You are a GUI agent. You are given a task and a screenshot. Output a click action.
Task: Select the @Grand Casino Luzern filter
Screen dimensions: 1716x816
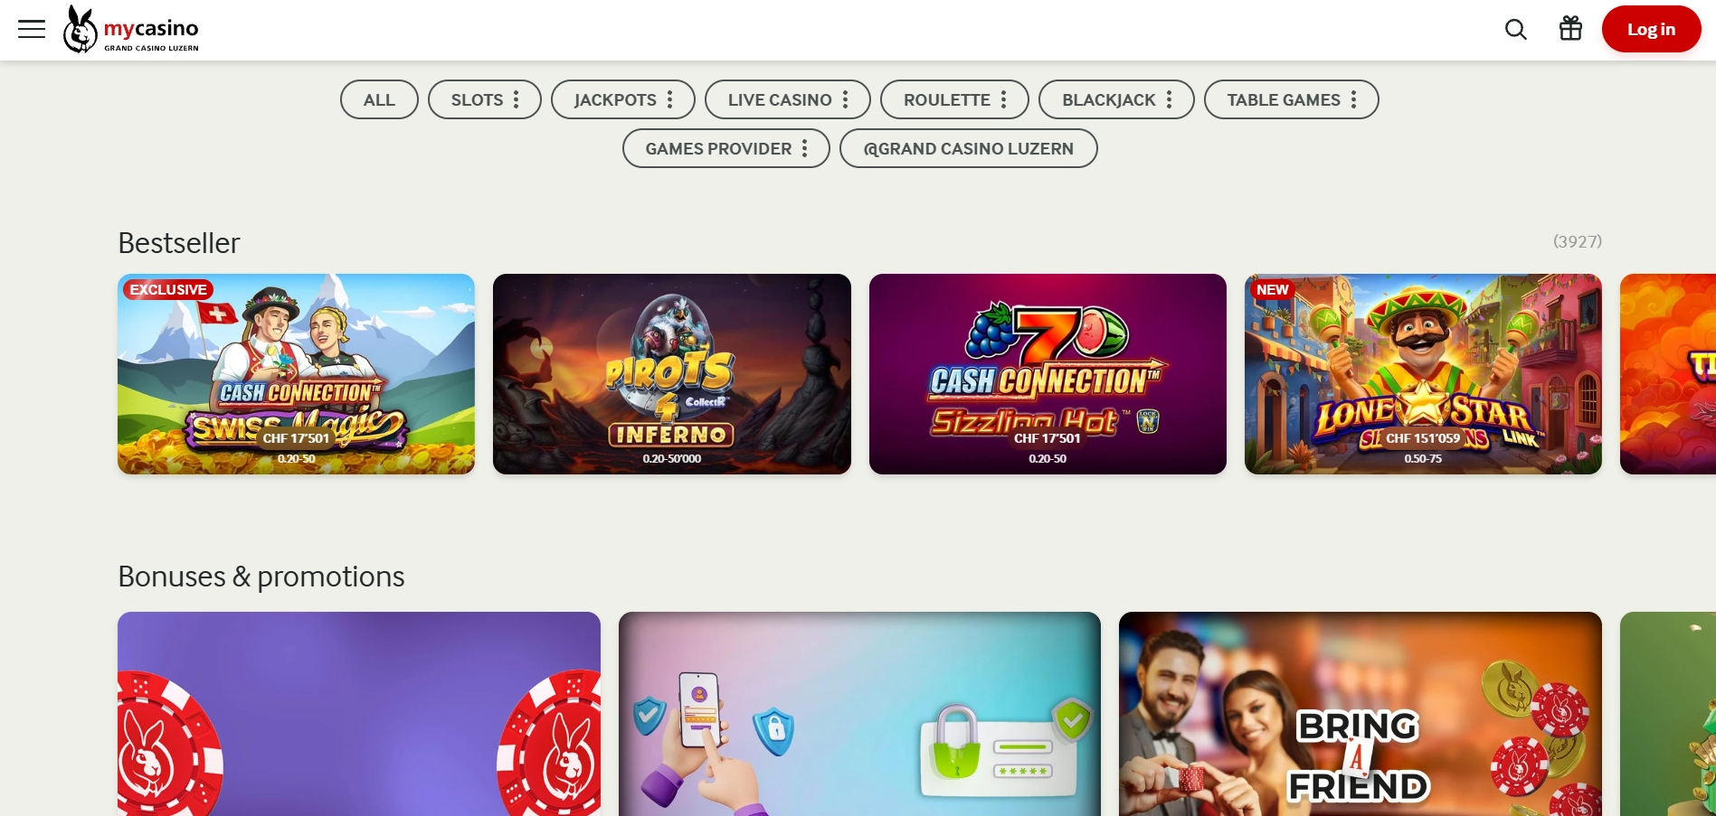(x=968, y=148)
